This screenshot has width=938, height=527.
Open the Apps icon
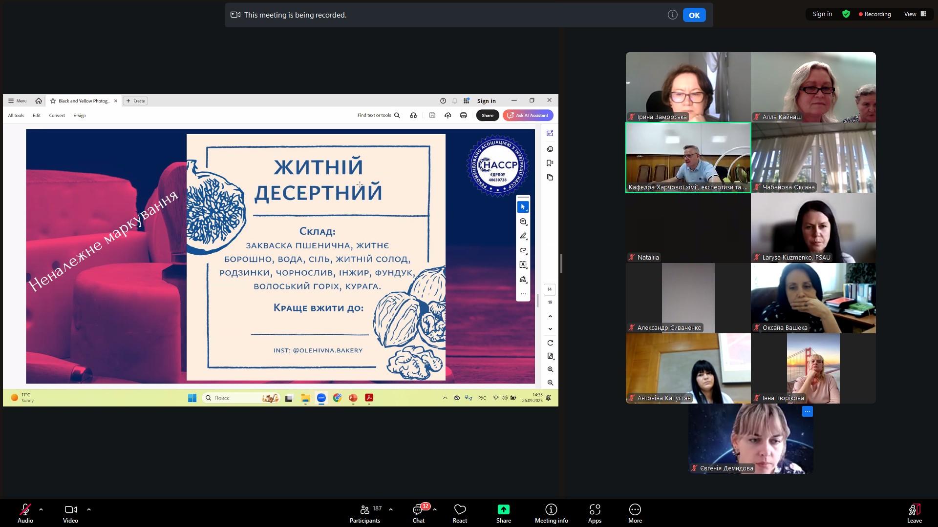pos(595,510)
